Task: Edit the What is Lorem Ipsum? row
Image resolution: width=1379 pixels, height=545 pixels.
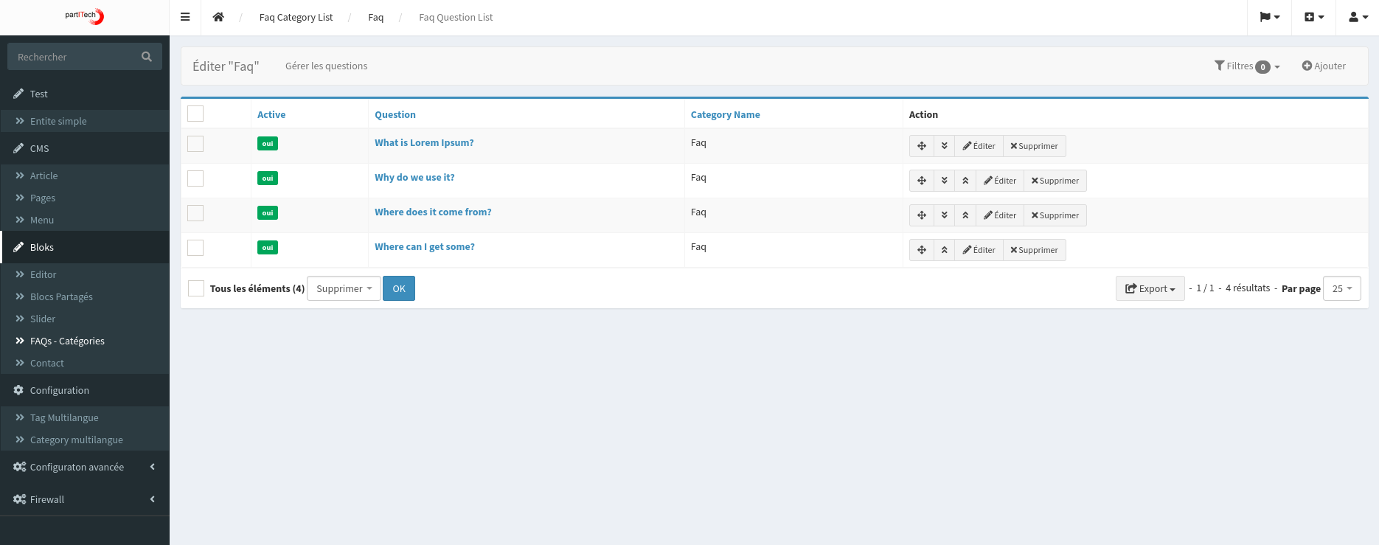Action: pyautogui.click(x=979, y=146)
